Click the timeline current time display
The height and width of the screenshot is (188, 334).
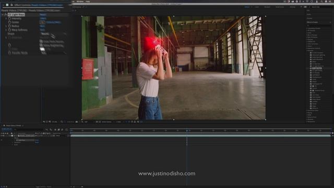(6, 129)
